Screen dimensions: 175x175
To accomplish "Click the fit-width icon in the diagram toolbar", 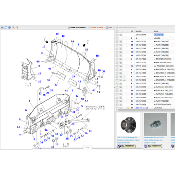I will pos(2,27).
